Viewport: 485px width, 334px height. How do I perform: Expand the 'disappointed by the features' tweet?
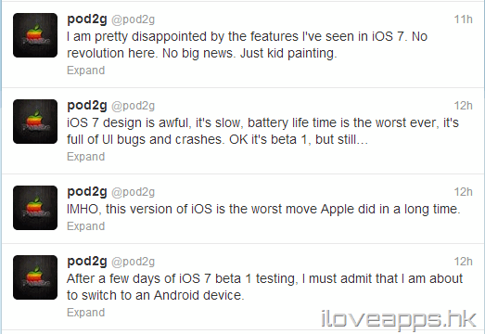pos(86,71)
